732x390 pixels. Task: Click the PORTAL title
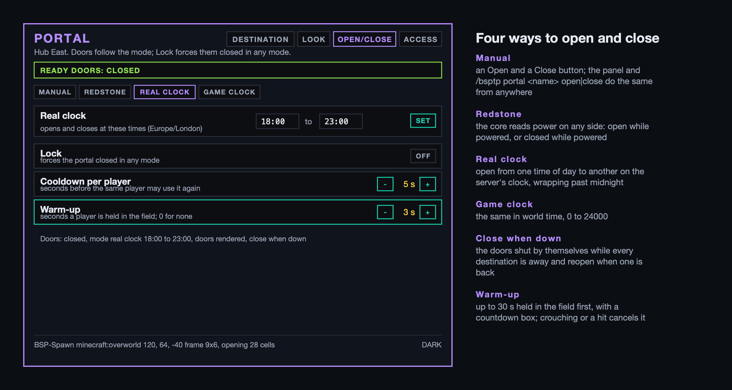62,38
